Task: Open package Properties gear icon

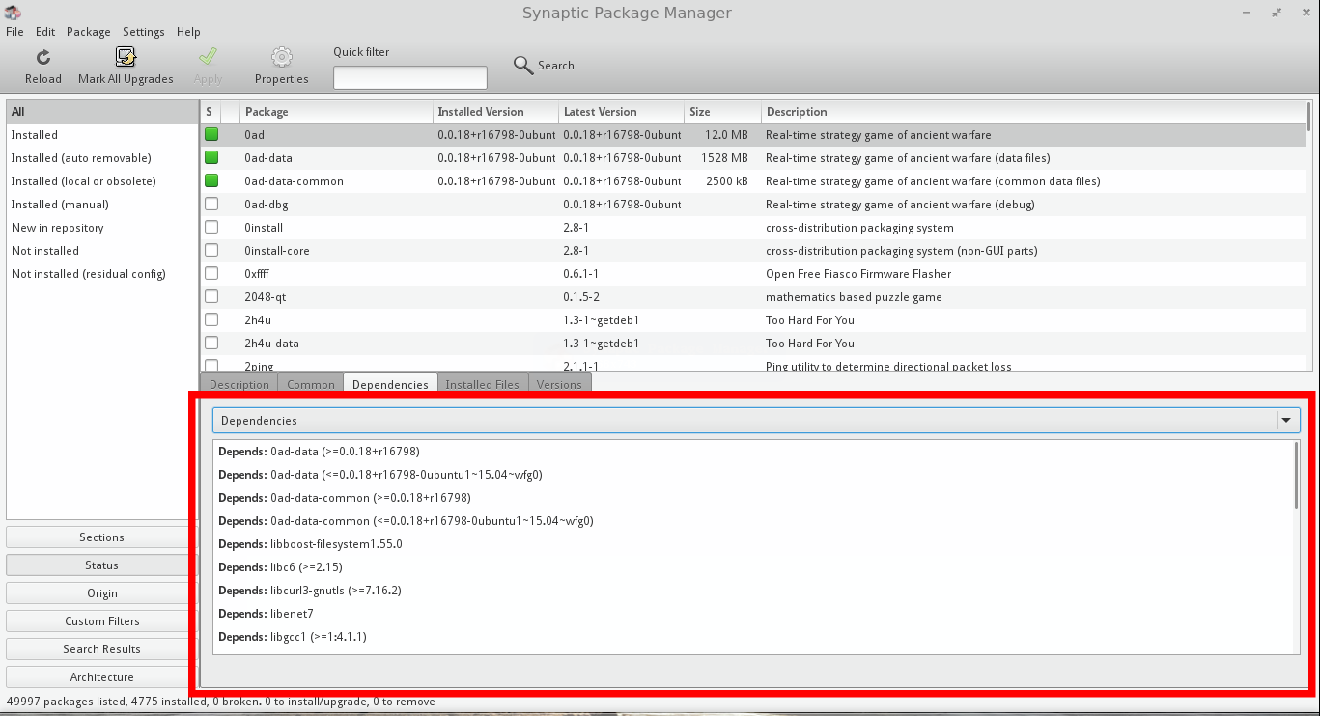Action: [282, 57]
